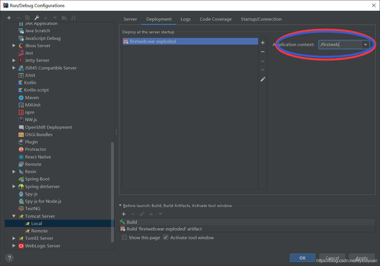Remove artifact minus icon beside deploy list

pos(263,52)
